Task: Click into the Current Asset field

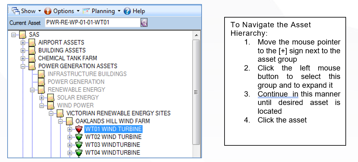Action: point(92,23)
